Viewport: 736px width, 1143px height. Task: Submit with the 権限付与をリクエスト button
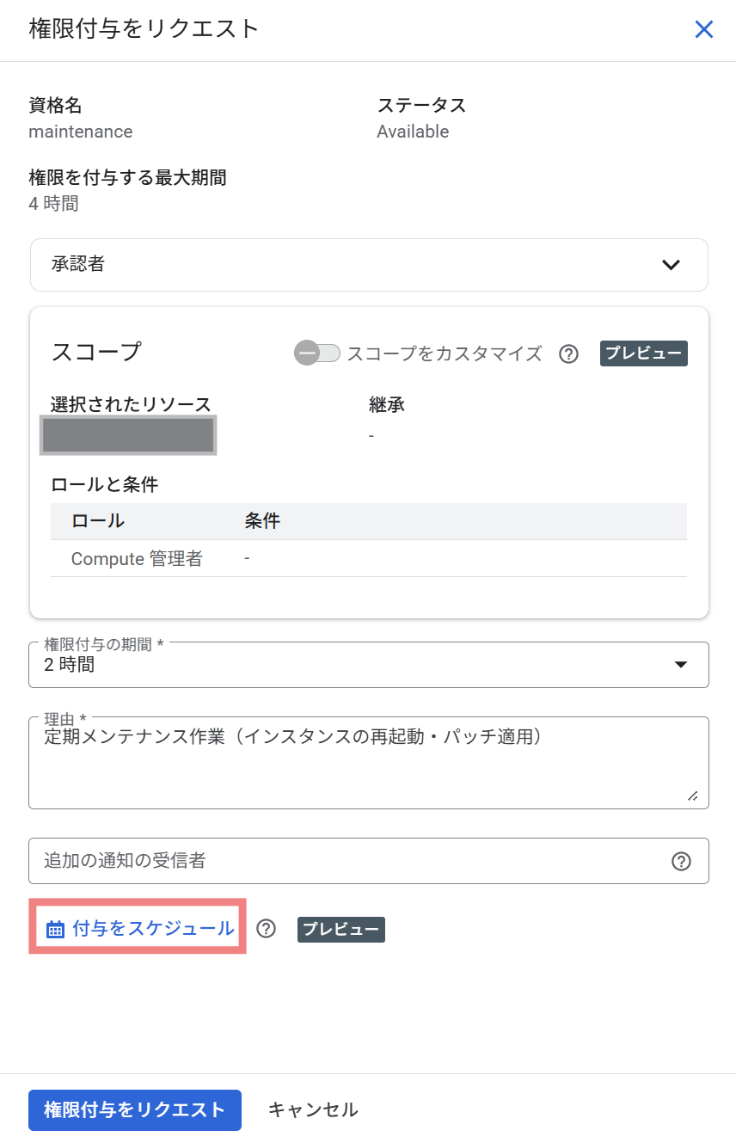[134, 1109]
